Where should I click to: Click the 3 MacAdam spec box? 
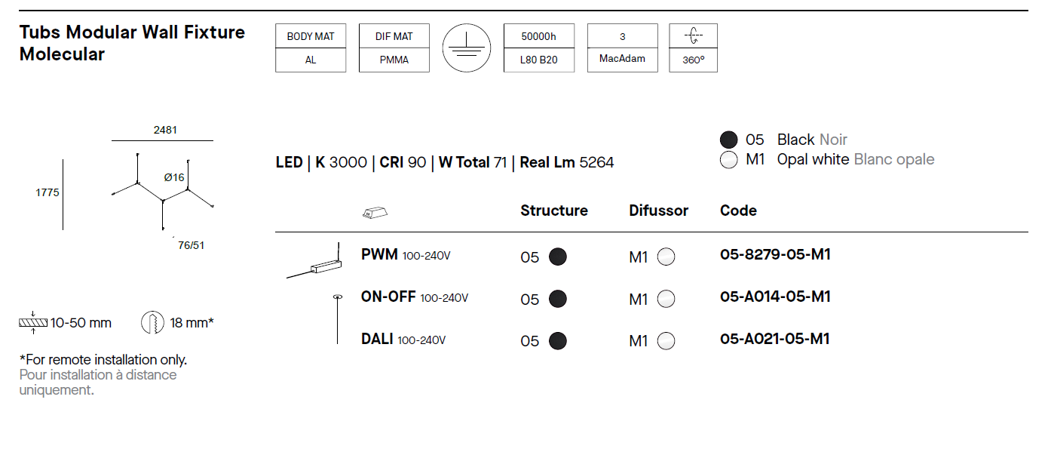622,48
